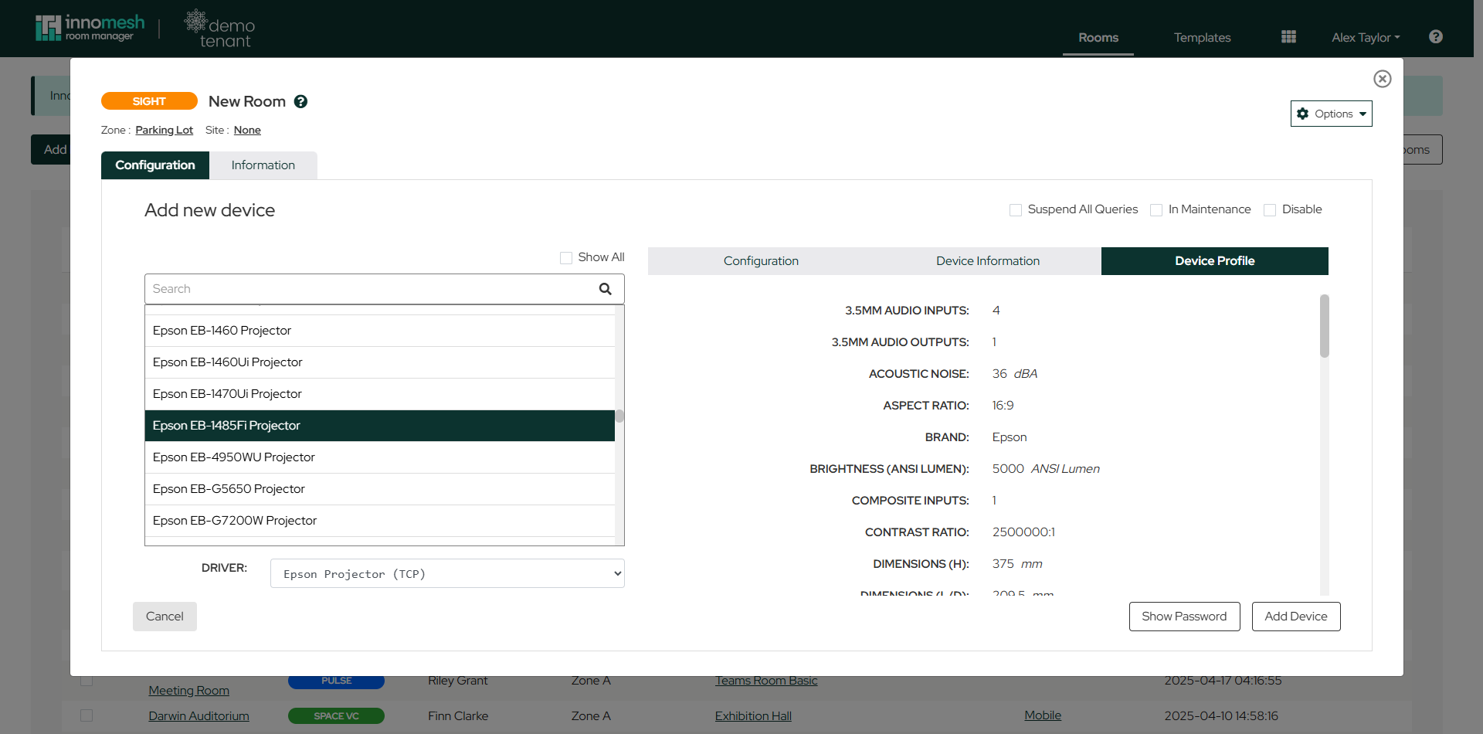Click the Innomesh room manager logo

point(90,28)
